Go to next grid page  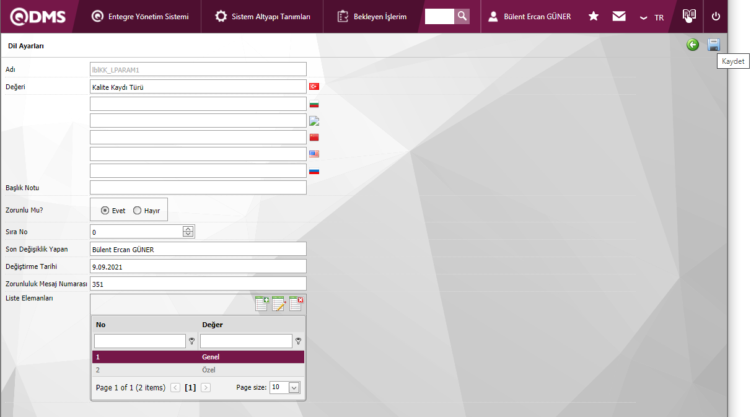coord(206,387)
